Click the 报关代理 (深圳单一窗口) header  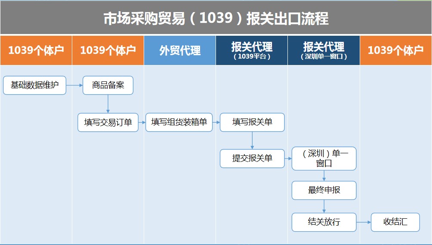[324, 50]
